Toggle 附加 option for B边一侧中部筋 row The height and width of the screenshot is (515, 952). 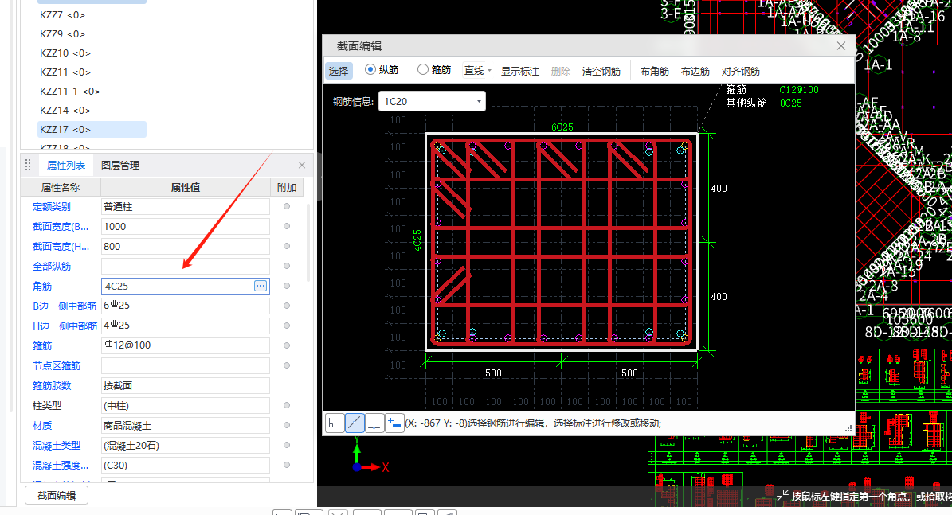click(x=287, y=306)
